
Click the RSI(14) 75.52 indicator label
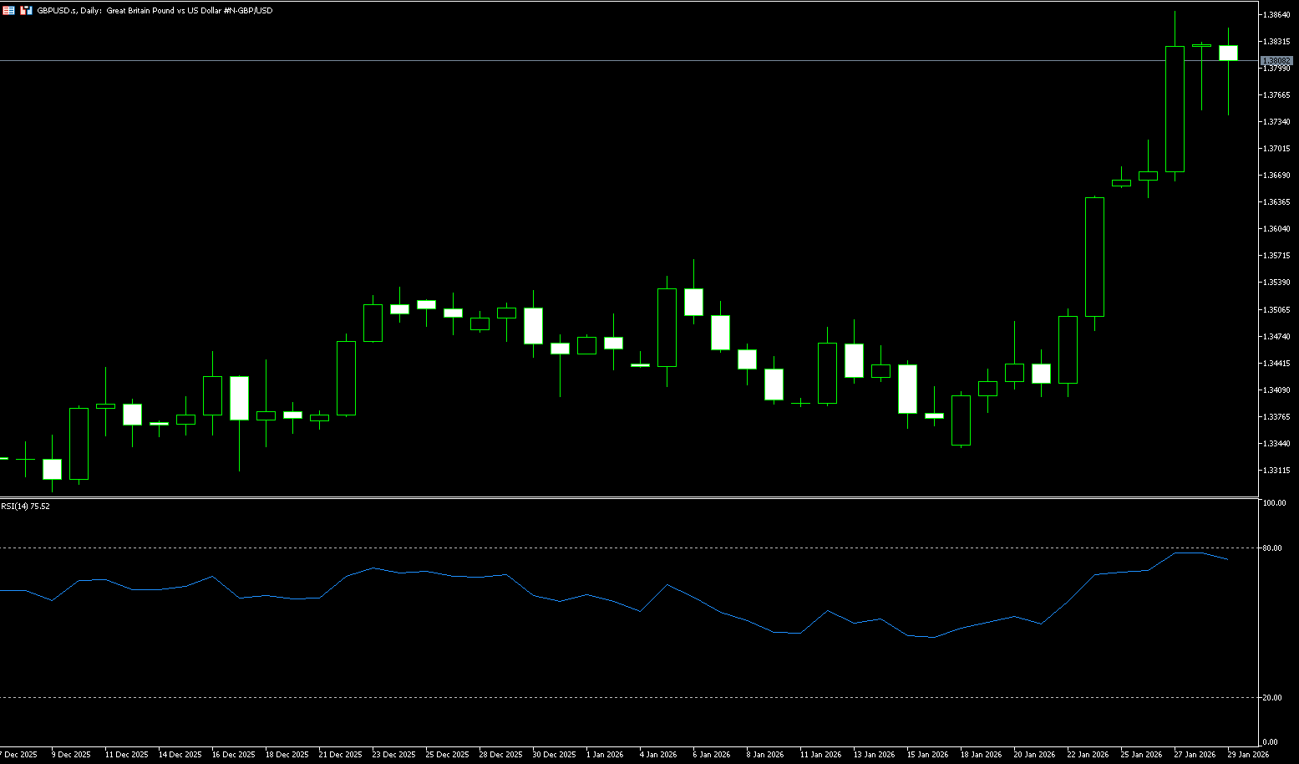(x=25, y=506)
